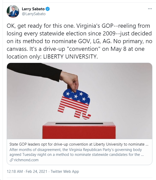Image resolution: width=156 pixels, height=180 pixels.
Task: Click the red ballot box in the preview
Action: [x=79, y=130]
